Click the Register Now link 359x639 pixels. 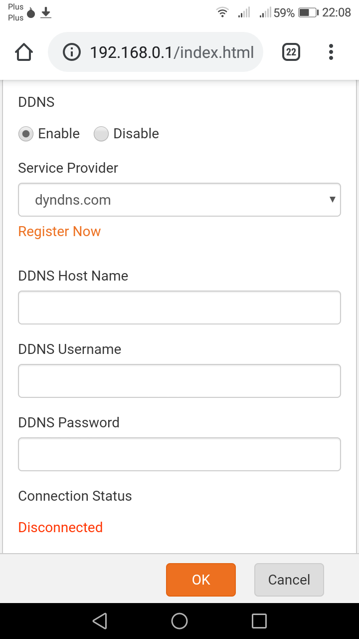pyautogui.click(x=59, y=232)
